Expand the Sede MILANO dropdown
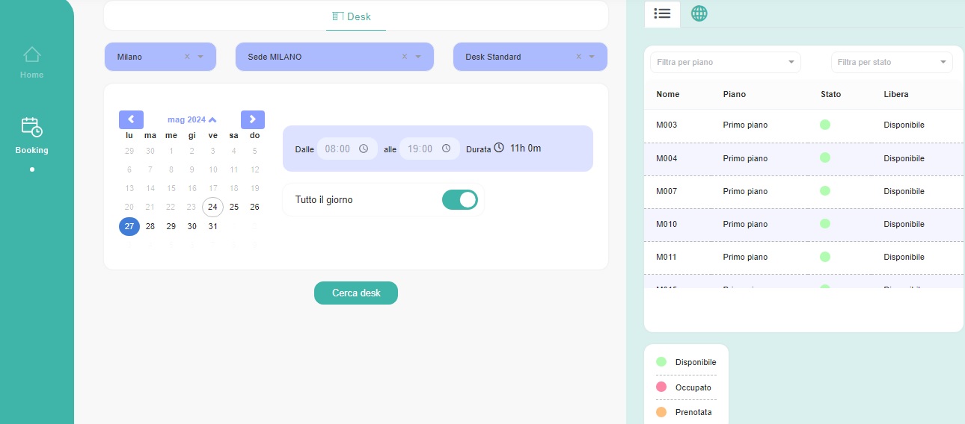Screen dimensions: 965x424 click(419, 57)
